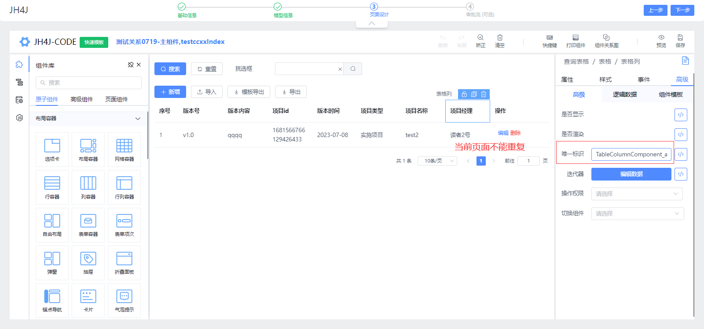The height and width of the screenshot is (329, 704).
Task: Click the redo icon in toolbar
Action: pos(462,38)
